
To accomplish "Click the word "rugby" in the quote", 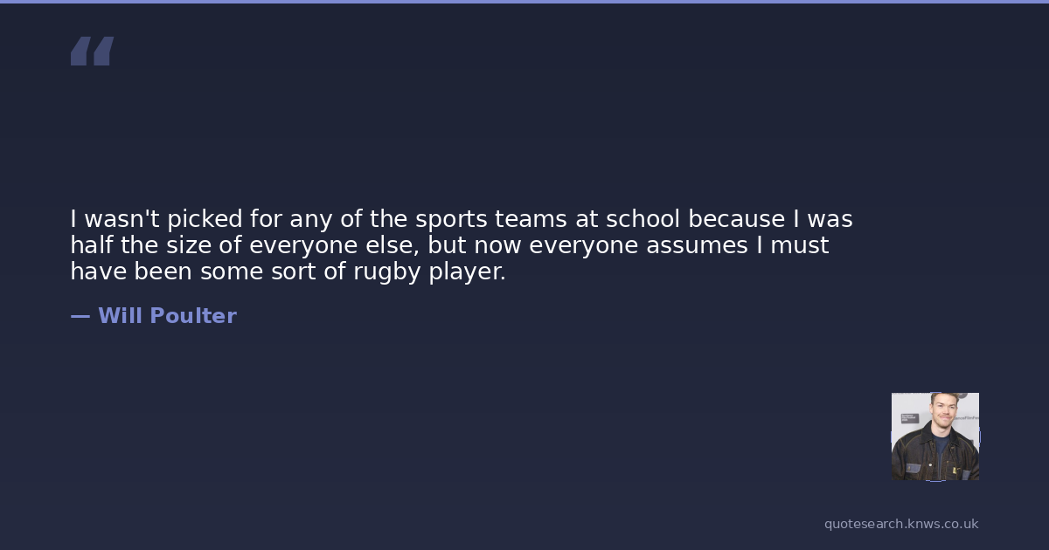I will (x=387, y=272).
